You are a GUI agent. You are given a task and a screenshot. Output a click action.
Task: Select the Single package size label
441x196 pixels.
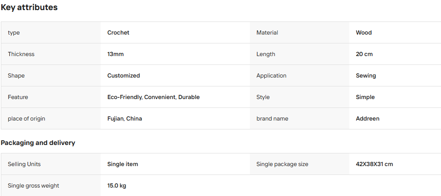[x=282, y=164]
